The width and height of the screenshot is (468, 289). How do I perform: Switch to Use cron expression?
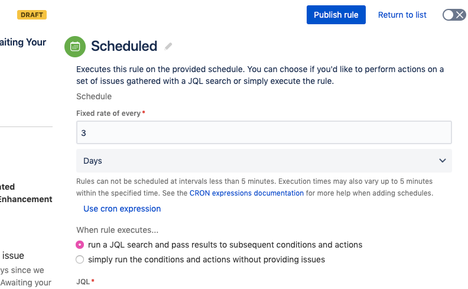tap(122, 209)
